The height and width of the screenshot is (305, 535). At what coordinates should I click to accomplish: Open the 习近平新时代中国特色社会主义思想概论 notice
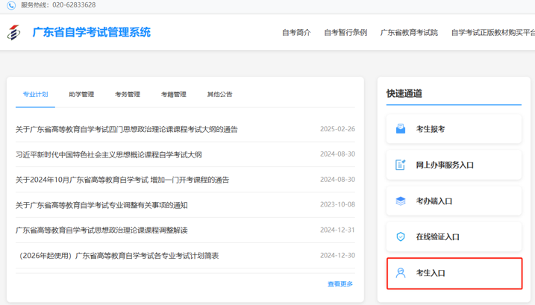109,155
